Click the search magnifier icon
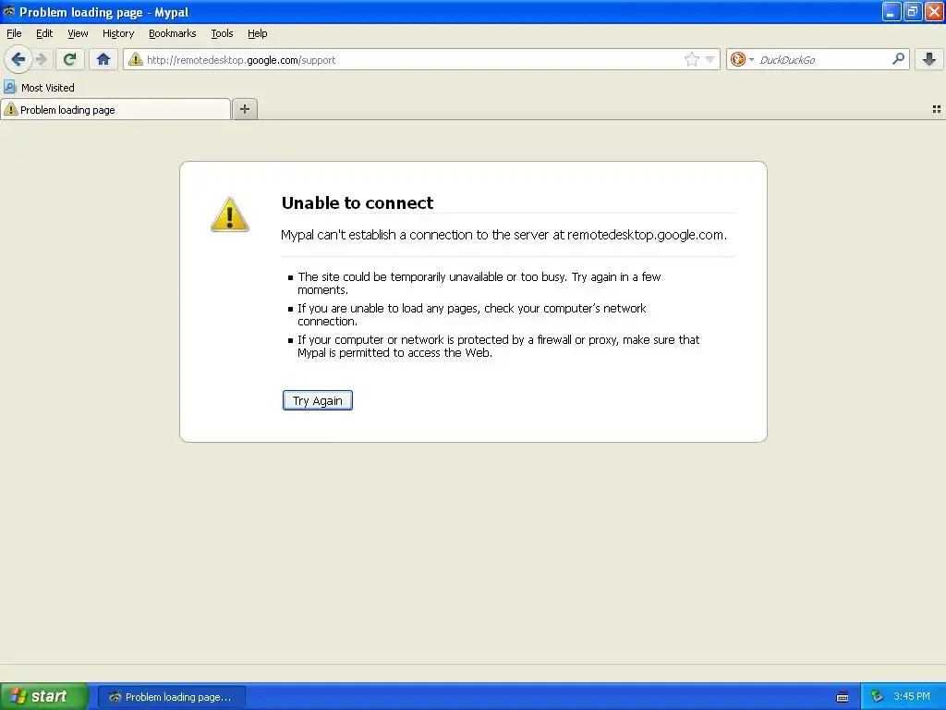The width and height of the screenshot is (946, 710). click(x=898, y=59)
